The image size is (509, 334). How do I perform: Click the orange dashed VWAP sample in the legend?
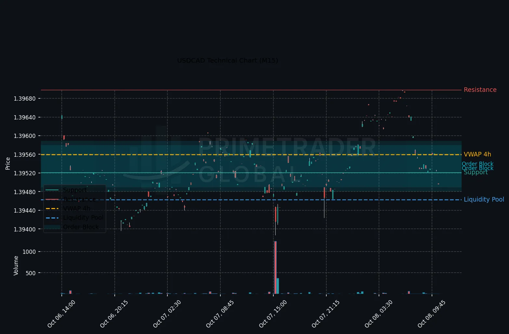point(52,208)
